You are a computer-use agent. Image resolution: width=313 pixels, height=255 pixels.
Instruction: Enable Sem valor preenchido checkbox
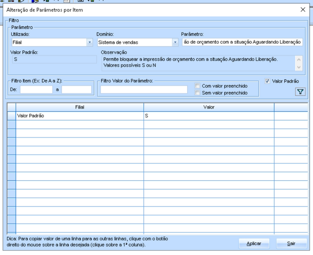pyautogui.click(x=197, y=93)
